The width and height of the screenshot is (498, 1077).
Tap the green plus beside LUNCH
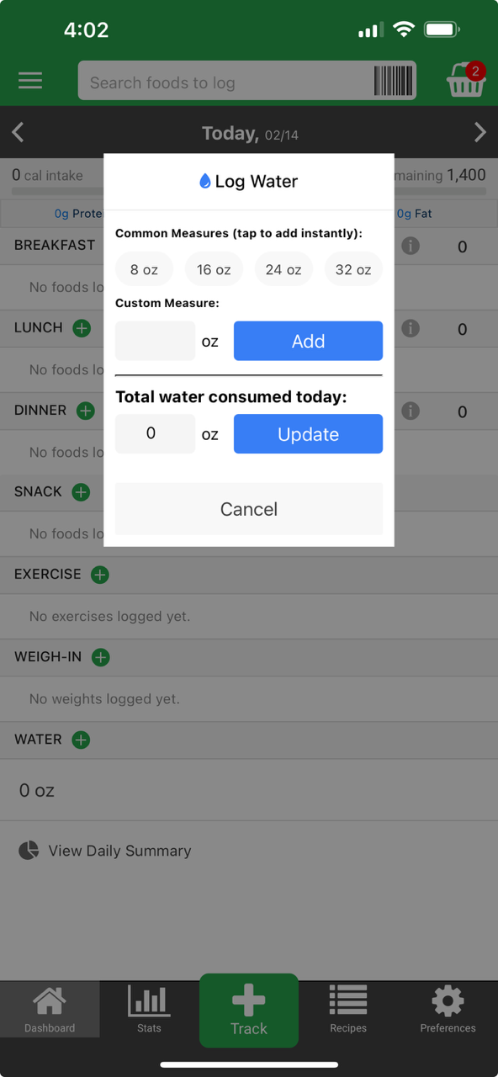click(x=82, y=328)
